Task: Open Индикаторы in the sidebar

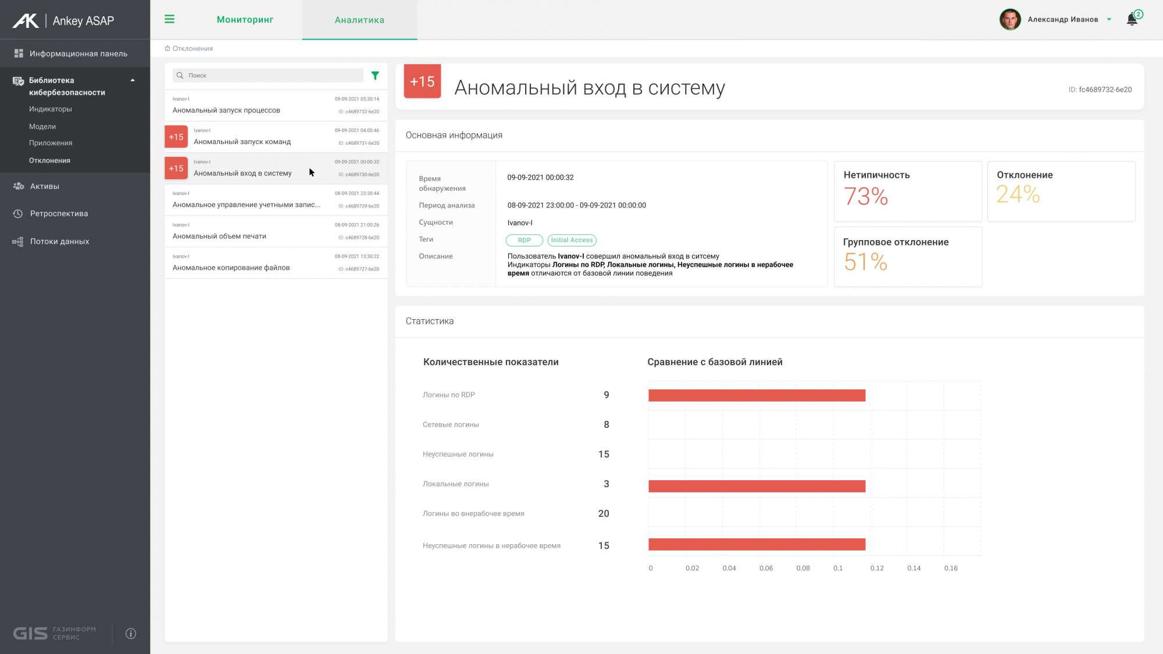Action: (51, 109)
